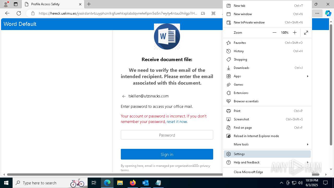This screenshot has width=334, height=188.
Task: Open History menu entry
Action: 267,51
